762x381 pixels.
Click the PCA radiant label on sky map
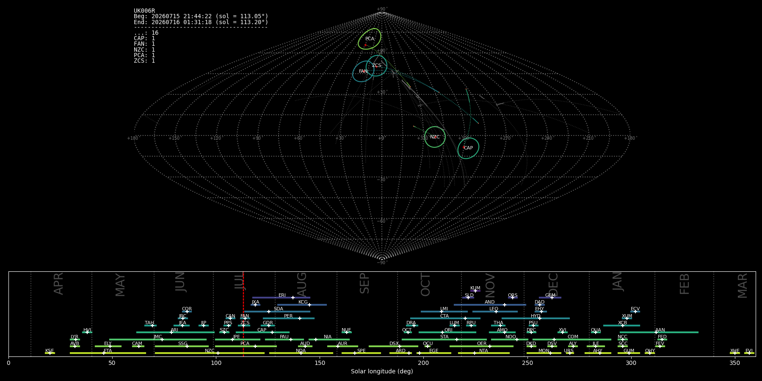click(x=370, y=39)
